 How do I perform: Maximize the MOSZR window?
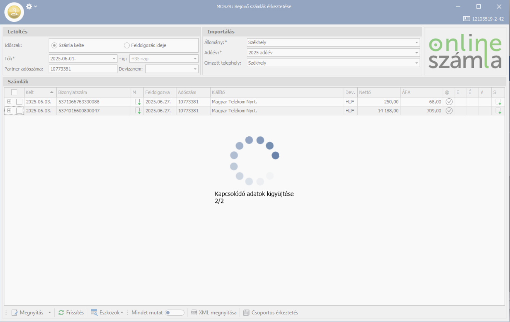[x=479, y=6]
